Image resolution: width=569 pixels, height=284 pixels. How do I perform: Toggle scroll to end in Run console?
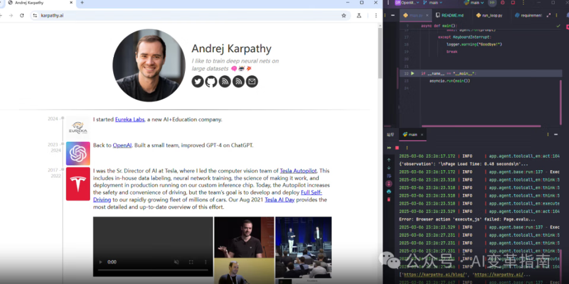pos(389,183)
